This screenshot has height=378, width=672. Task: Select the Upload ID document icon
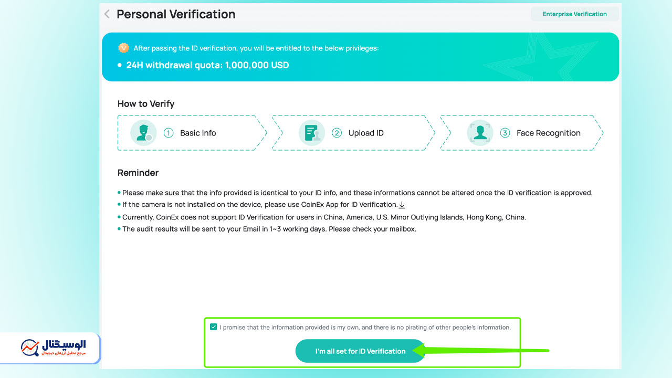coord(312,133)
